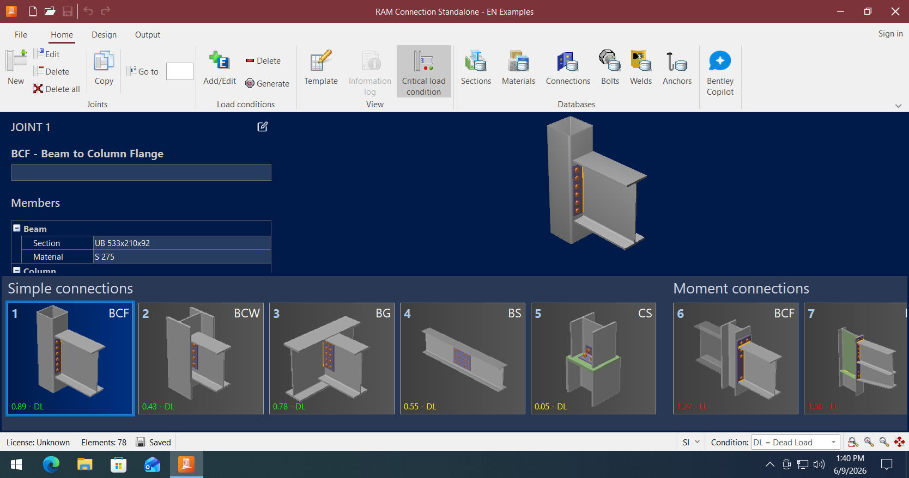The height and width of the screenshot is (478, 909).
Task: Click the UB 533x210x92 section value
Action: coord(182,243)
